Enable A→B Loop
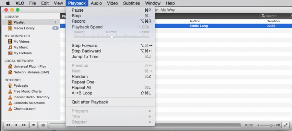The image size is (292, 131). pos(110,93)
